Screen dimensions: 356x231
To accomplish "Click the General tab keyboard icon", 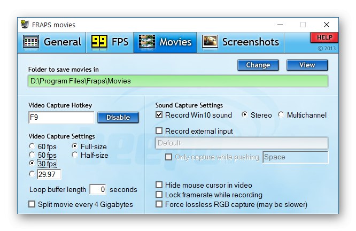I will [31, 42].
